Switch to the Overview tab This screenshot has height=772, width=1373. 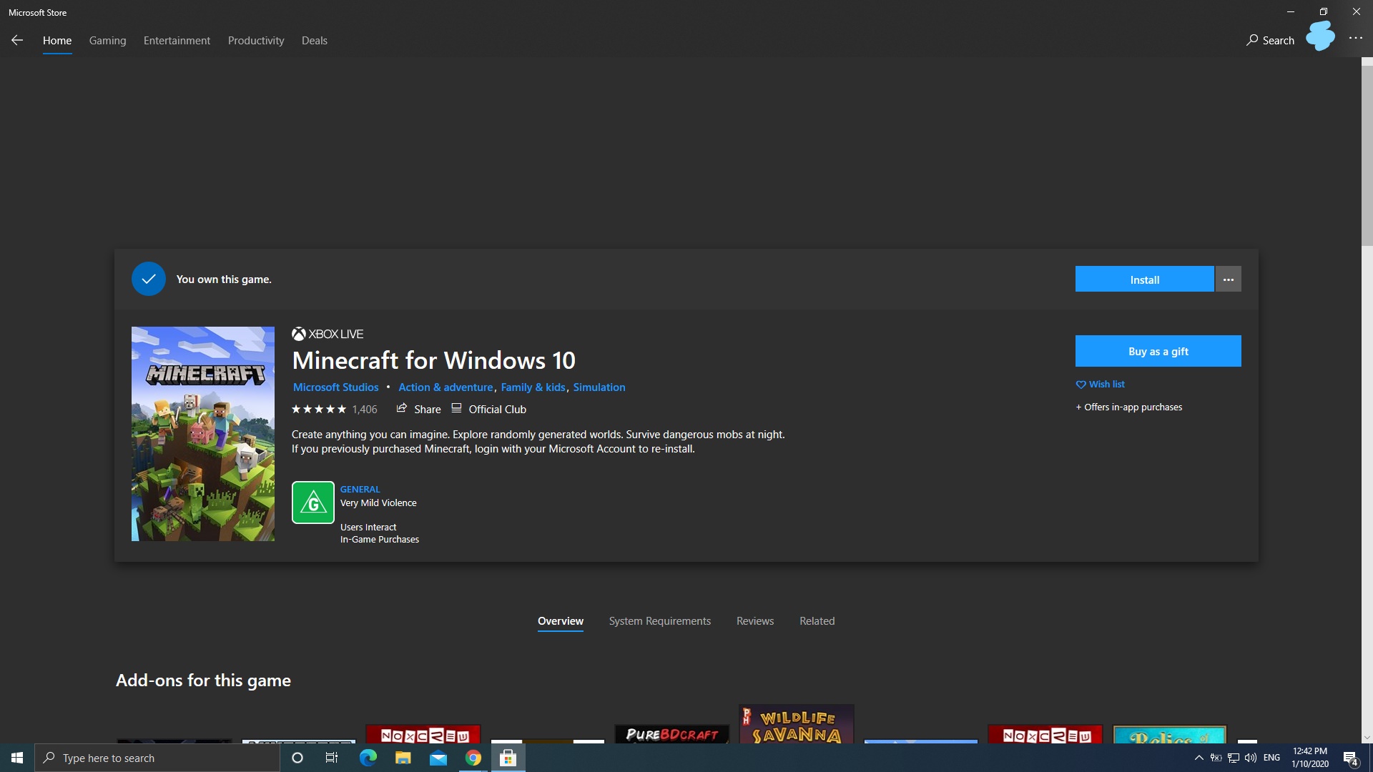tap(561, 621)
